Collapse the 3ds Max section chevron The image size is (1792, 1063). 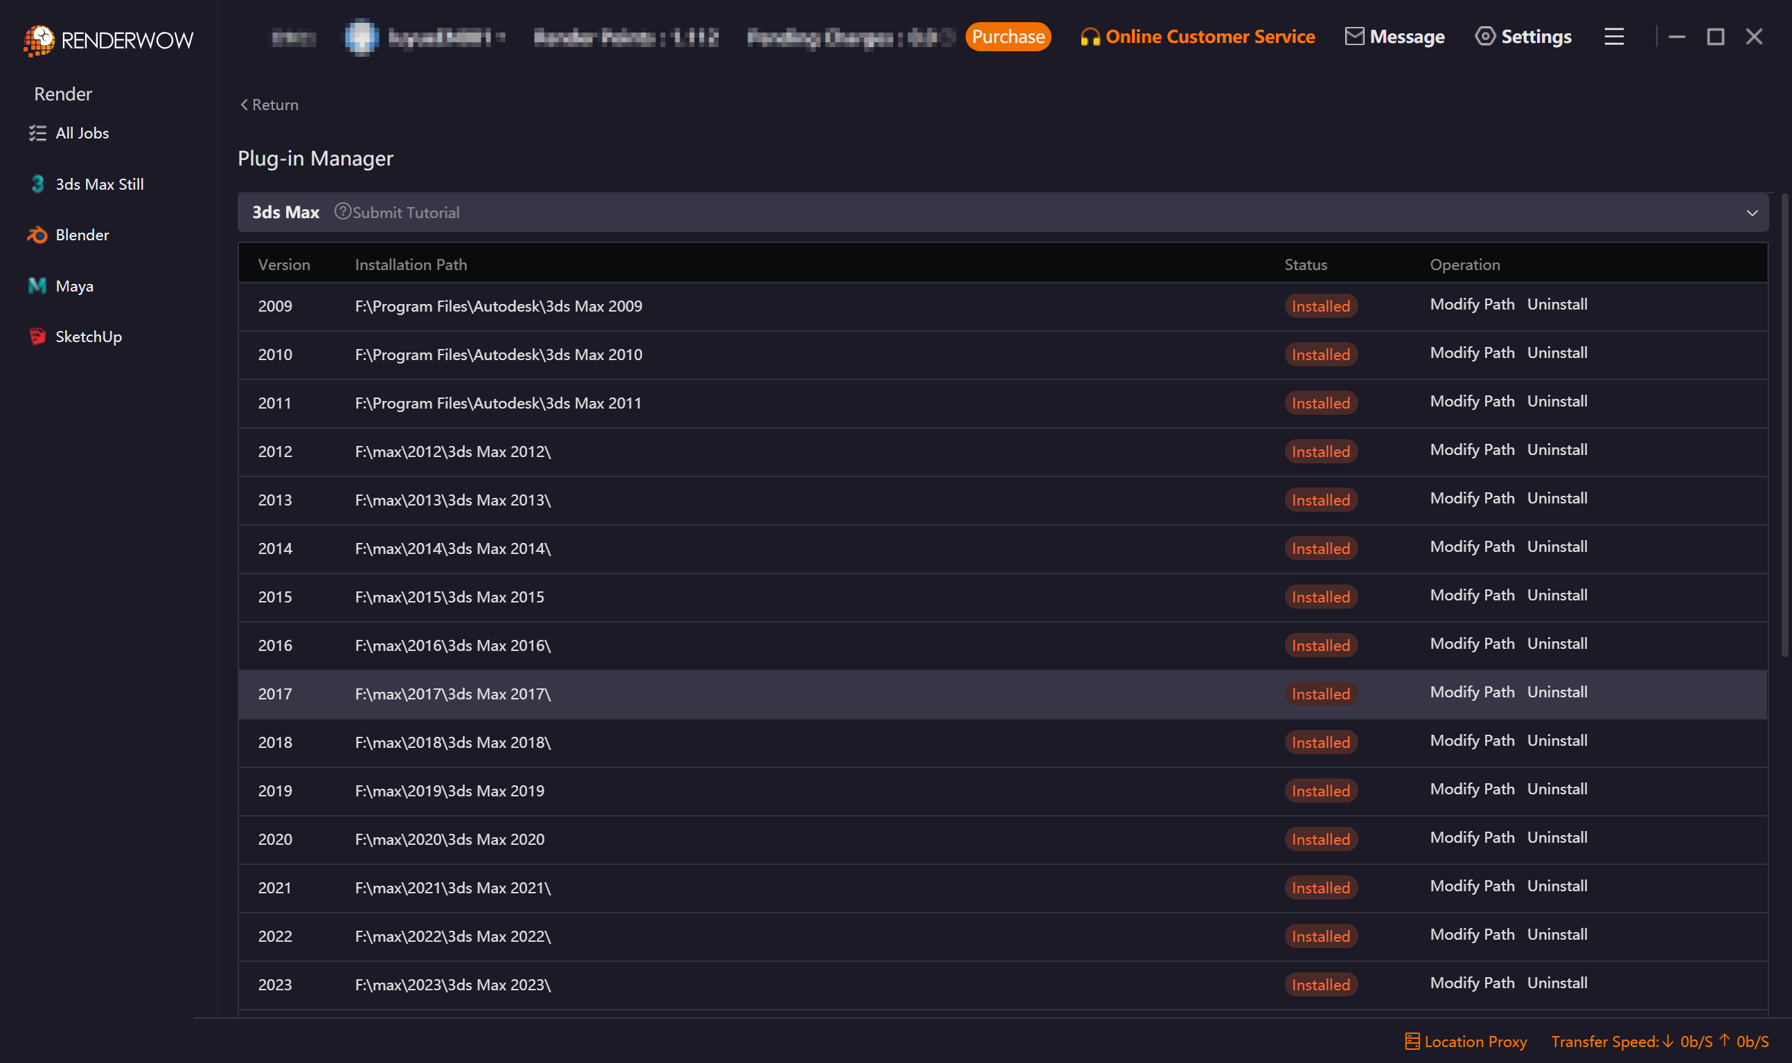click(1752, 213)
